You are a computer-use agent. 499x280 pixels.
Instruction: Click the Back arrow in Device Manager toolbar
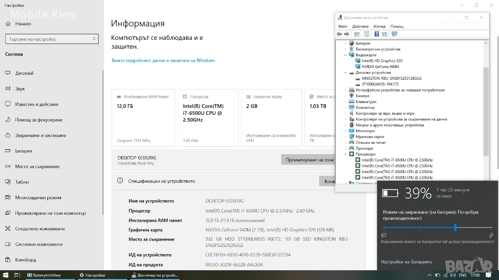click(x=339, y=34)
